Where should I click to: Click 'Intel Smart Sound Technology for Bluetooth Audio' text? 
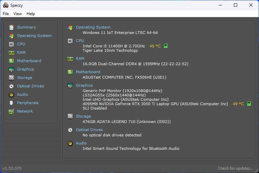point(131,148)
